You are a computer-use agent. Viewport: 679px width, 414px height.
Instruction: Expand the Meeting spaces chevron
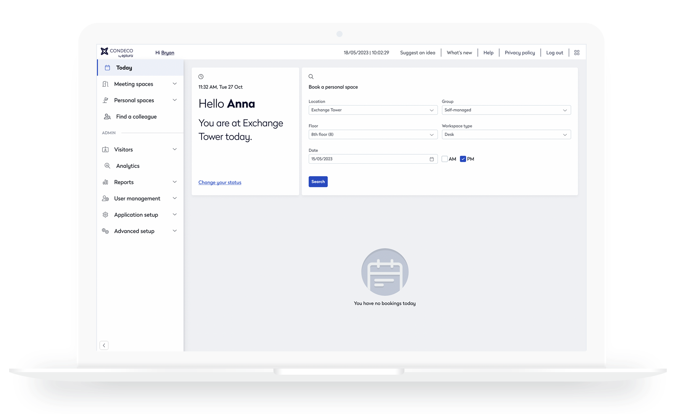click(x=175, y=84)
